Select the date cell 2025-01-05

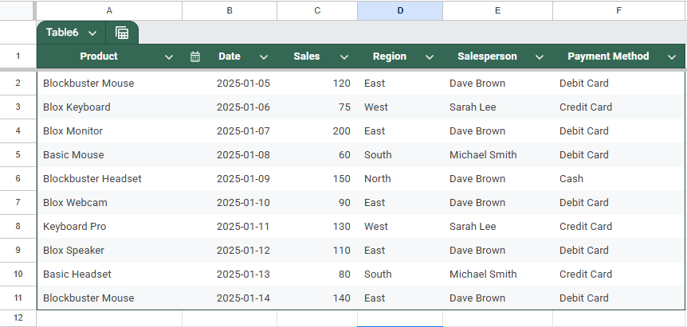coord(230,83)
